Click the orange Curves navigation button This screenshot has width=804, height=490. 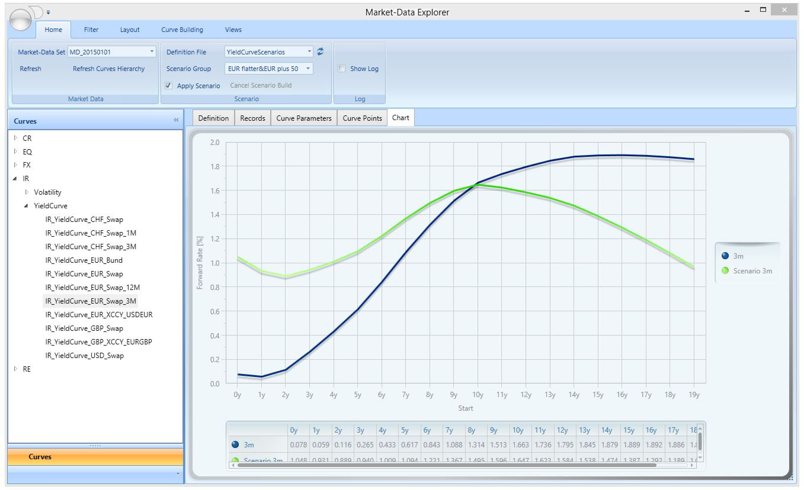pos(95,457)
